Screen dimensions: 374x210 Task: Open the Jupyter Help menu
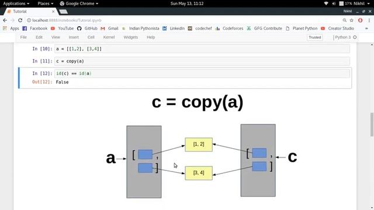(151, 37)
